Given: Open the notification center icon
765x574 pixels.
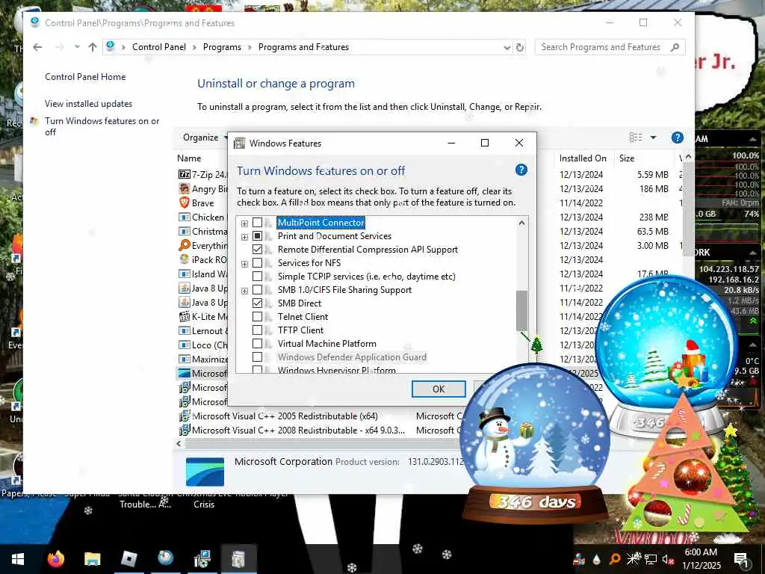Looking at the screenshot, I should click(741, 559).
